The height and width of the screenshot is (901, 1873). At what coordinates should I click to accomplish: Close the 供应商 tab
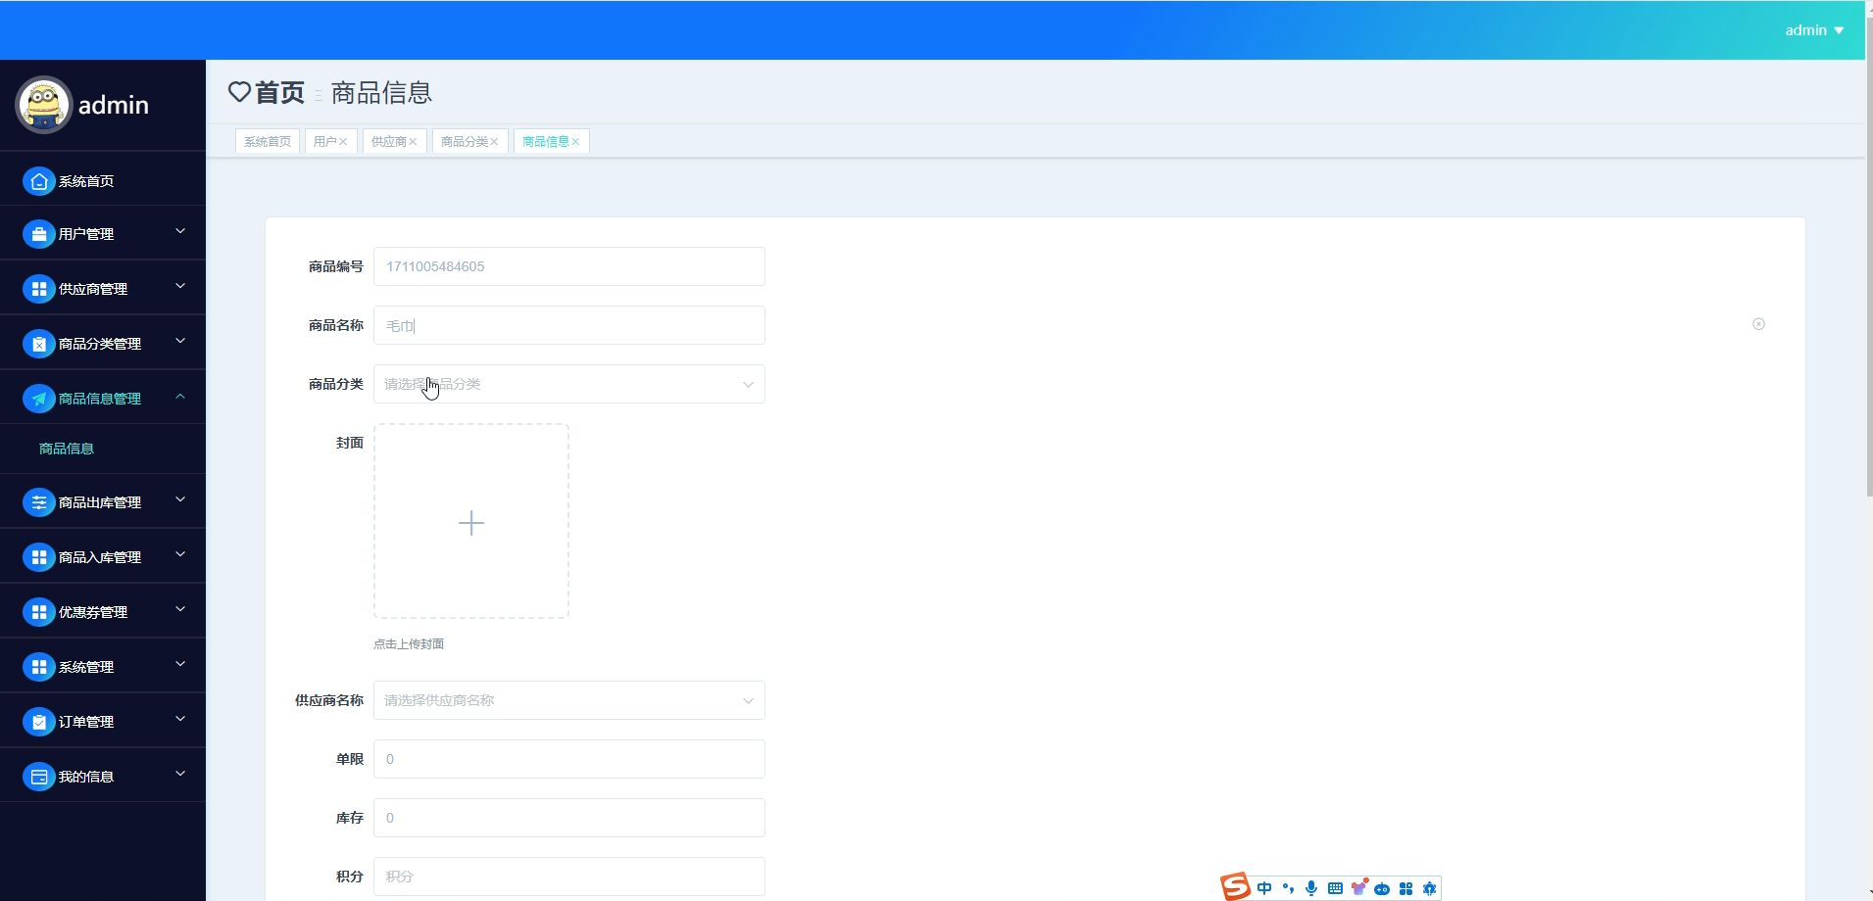[413, 142]
